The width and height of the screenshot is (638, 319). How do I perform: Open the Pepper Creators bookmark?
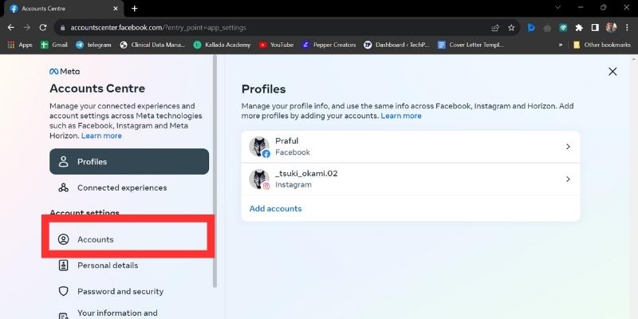coord(329,45)
